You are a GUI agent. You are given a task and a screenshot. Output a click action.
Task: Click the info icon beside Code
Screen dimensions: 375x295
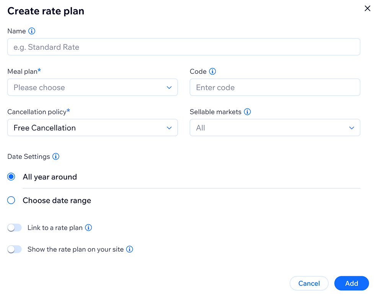click(213, 72)
